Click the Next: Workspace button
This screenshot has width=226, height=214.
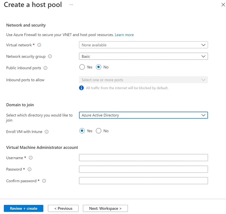tap(105, 208)
